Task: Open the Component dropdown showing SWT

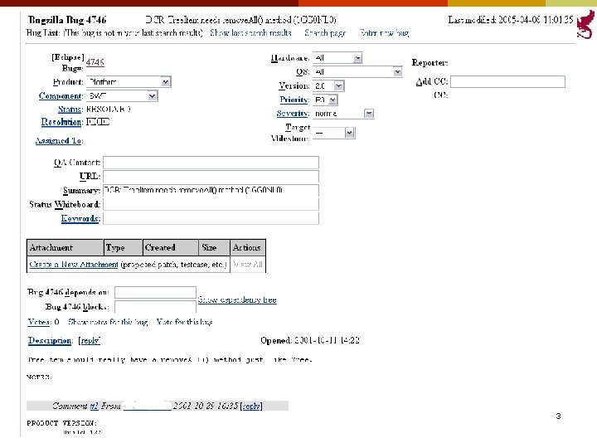Action: point(122,95)
